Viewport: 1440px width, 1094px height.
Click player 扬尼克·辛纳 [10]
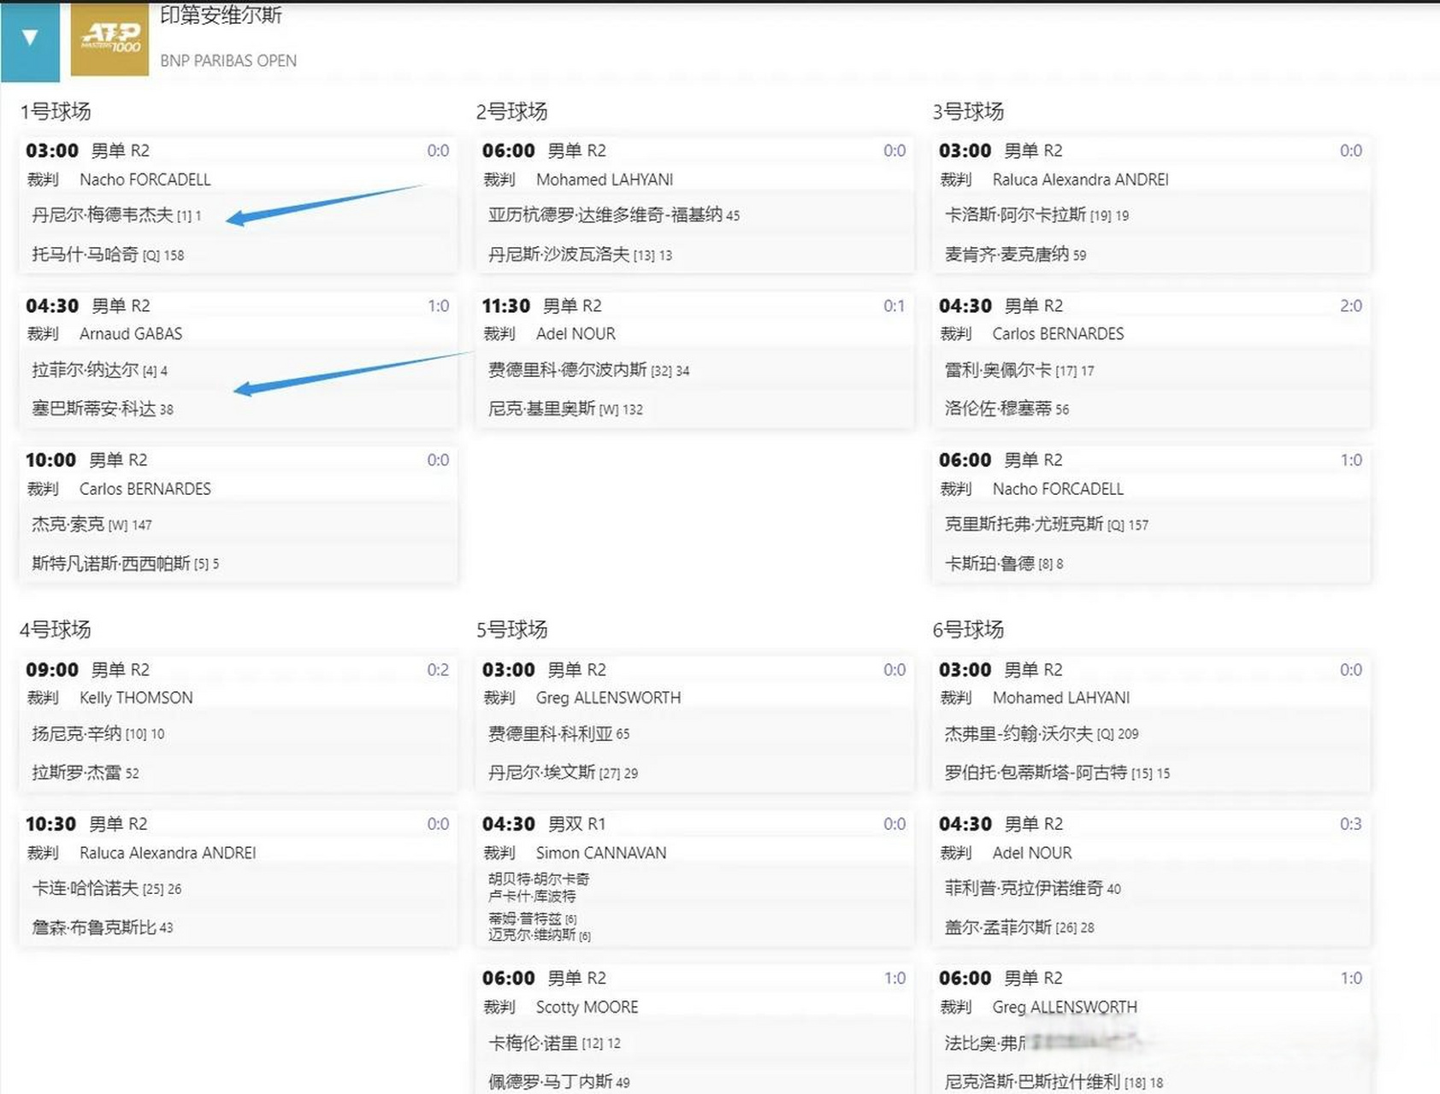point(98,734)
